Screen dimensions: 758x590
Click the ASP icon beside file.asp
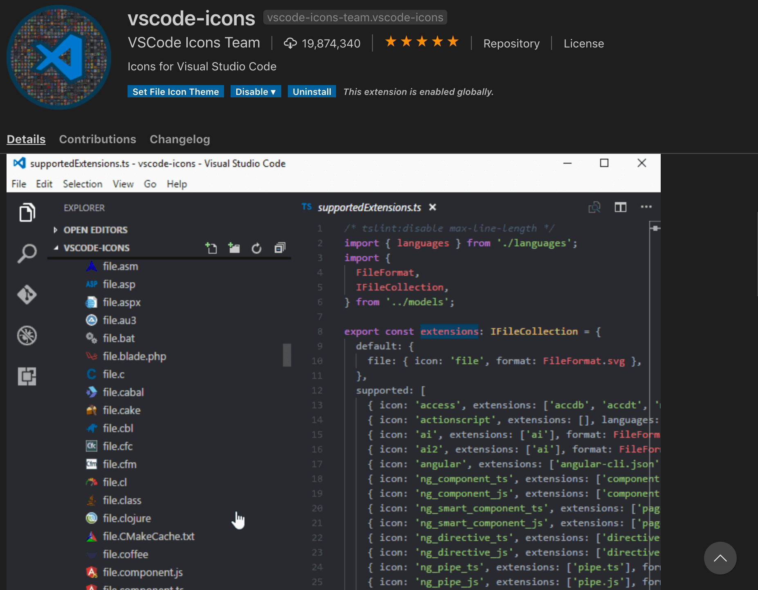pos(92,284)
